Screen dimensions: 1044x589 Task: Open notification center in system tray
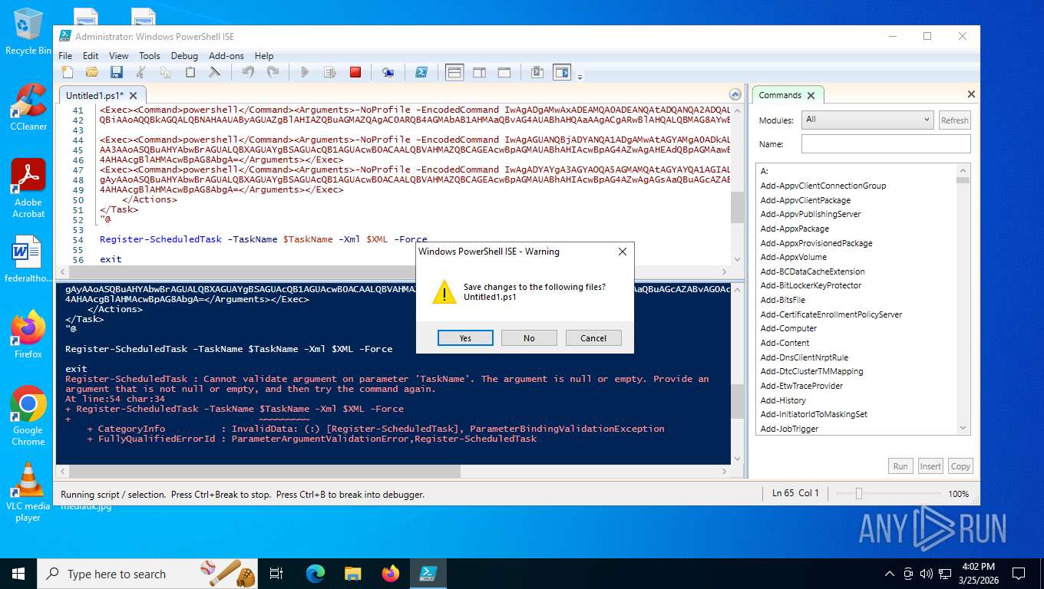pyautogui.click(x=1019, y=574)
